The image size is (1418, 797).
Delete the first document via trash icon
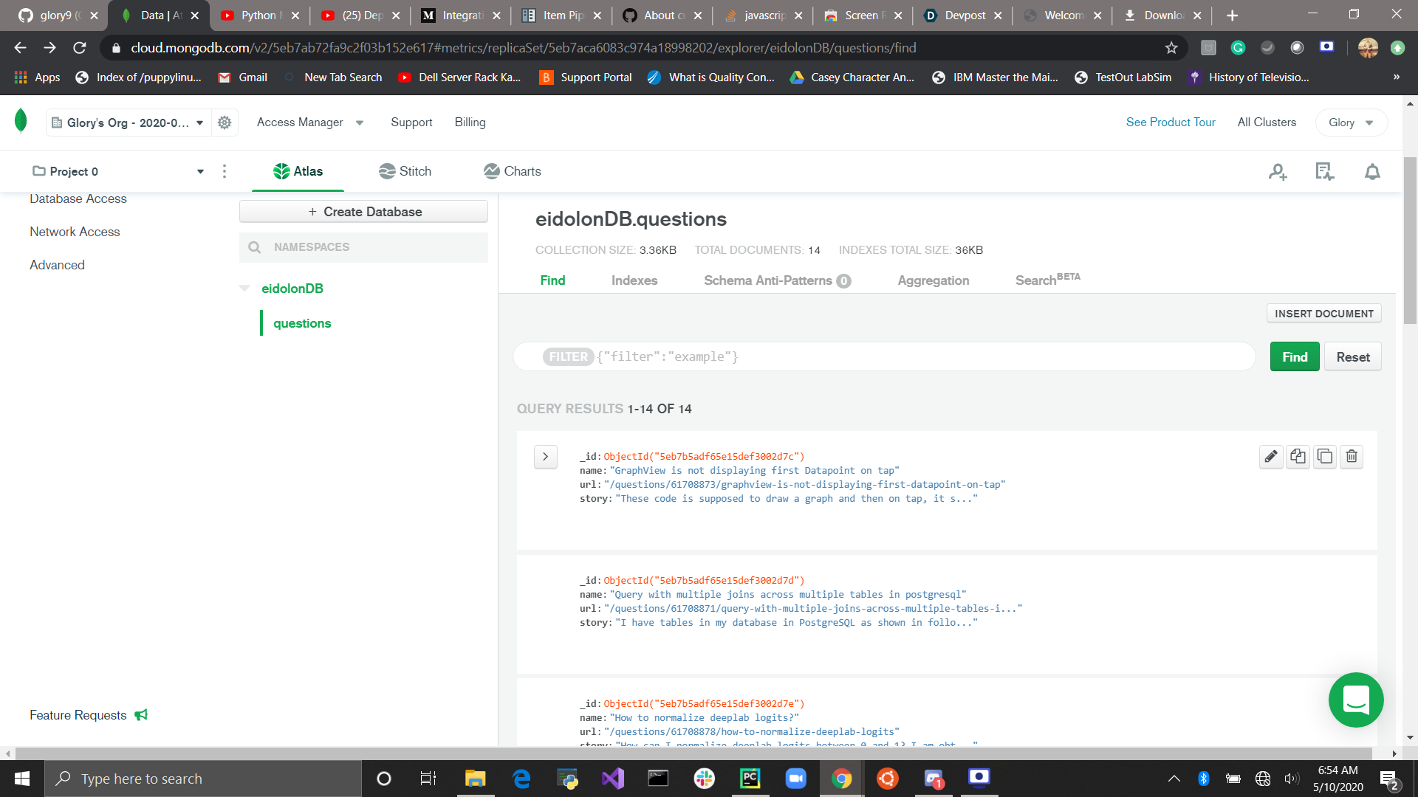click(1352, 457)
